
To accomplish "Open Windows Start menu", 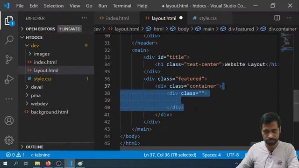I will click(x=5, y=163).
